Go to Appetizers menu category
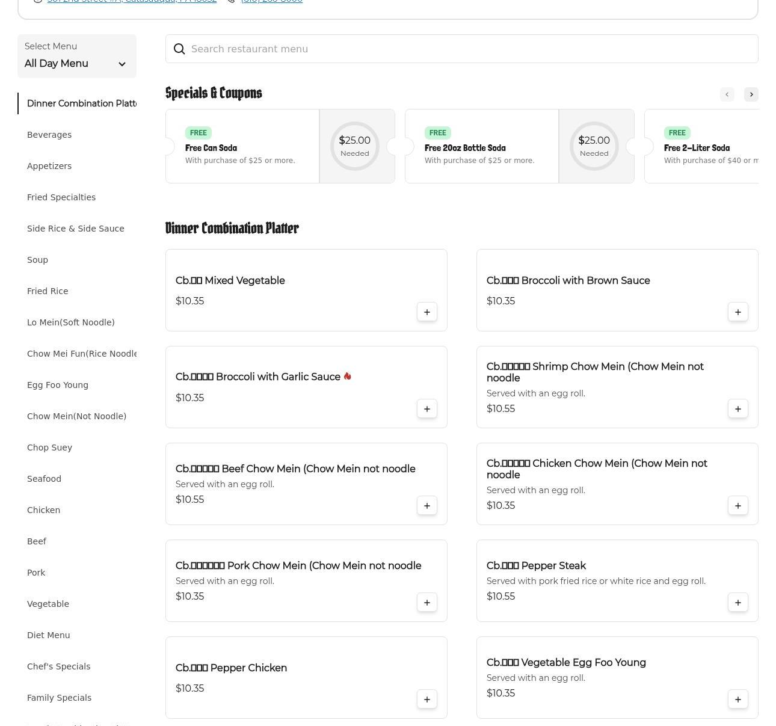The height and width of the screenshot is (726, 776). click(49, 166)
